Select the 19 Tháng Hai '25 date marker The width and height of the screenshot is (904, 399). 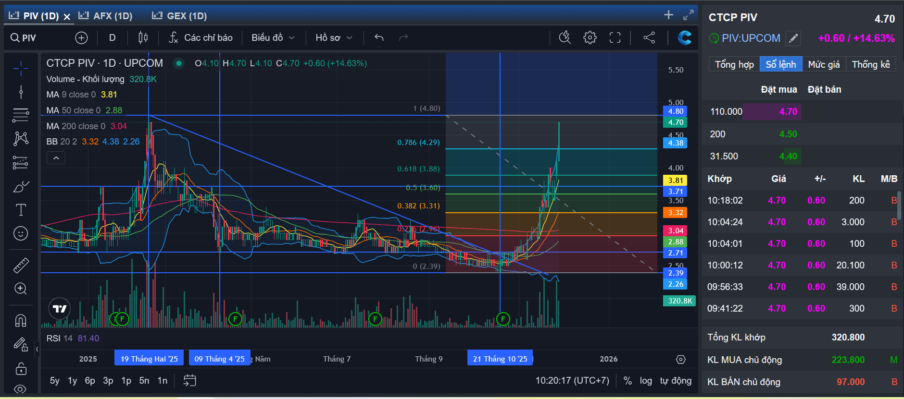tap(149, 359)
